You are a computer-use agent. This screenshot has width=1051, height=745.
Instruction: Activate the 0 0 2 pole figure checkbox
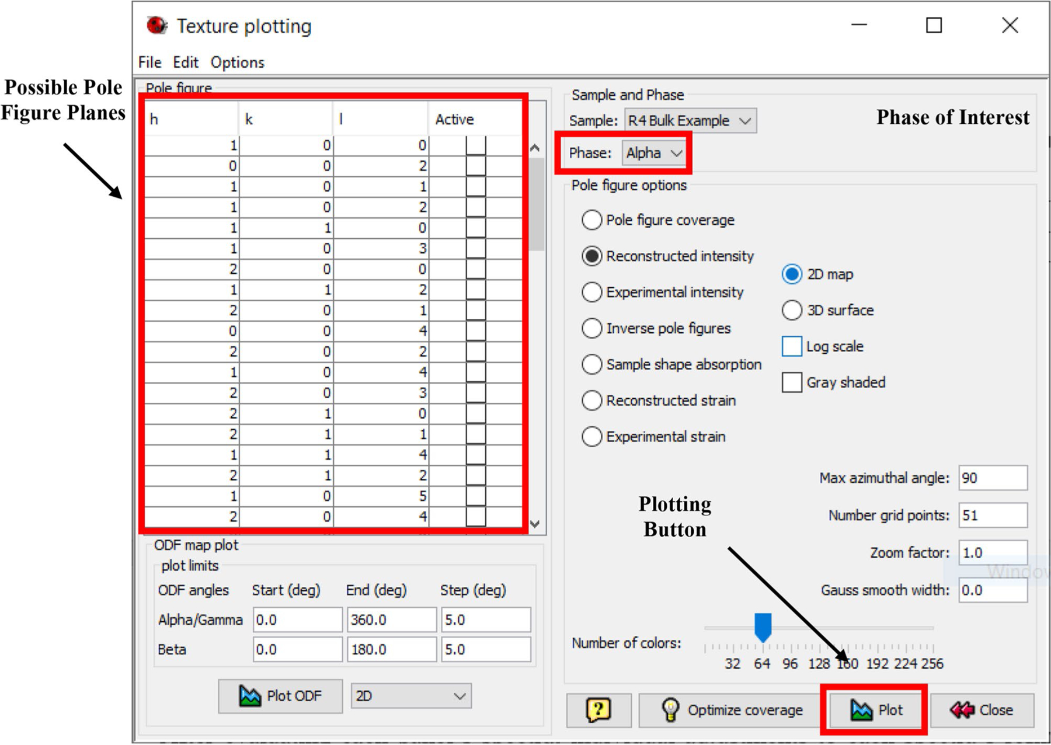tap(476, 166)
